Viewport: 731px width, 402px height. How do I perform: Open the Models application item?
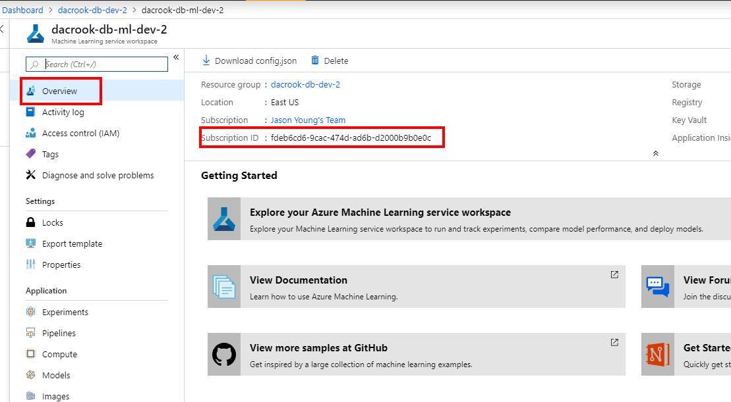coord(97,375)
